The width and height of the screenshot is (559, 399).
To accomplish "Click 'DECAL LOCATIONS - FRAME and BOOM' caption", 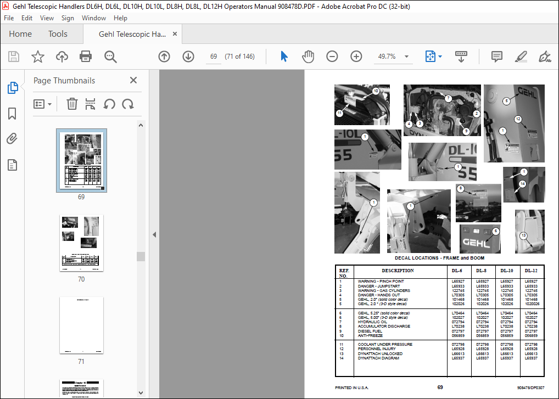I will tap(439, 258).
